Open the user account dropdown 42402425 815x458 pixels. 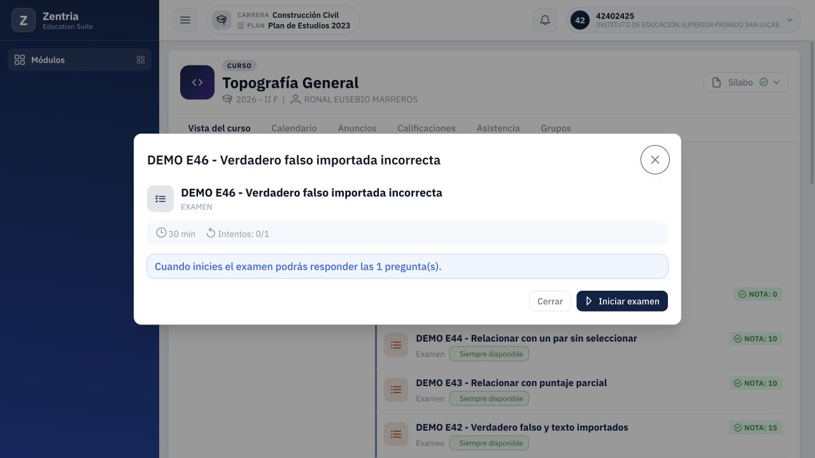click(x=683, y=20)
